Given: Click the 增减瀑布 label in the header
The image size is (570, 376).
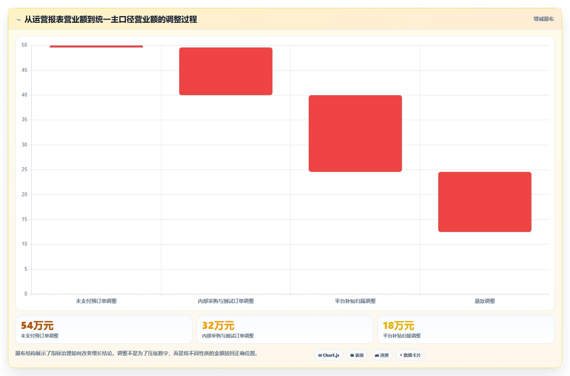Looking at the screenshot, I should coord(544,19).
